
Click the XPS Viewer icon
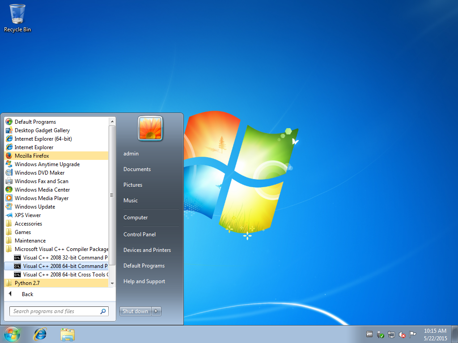coord(9,215)
